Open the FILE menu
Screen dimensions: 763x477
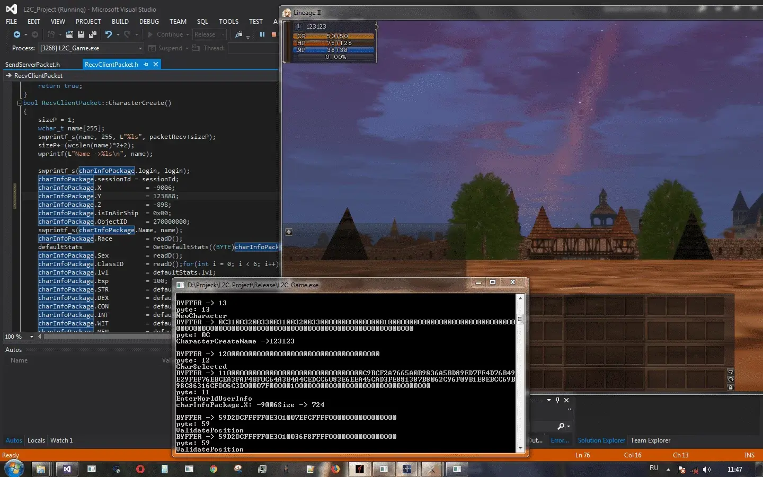tap(11, 22)
